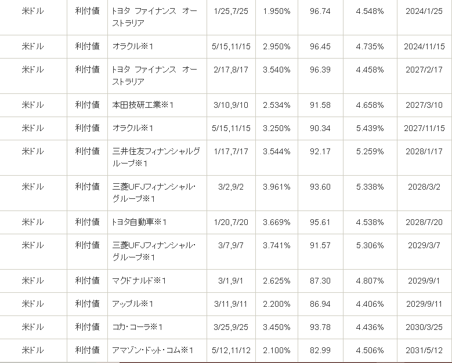
Task: Select the 1.950% coupon rate cell
Action: coord(276,12)
